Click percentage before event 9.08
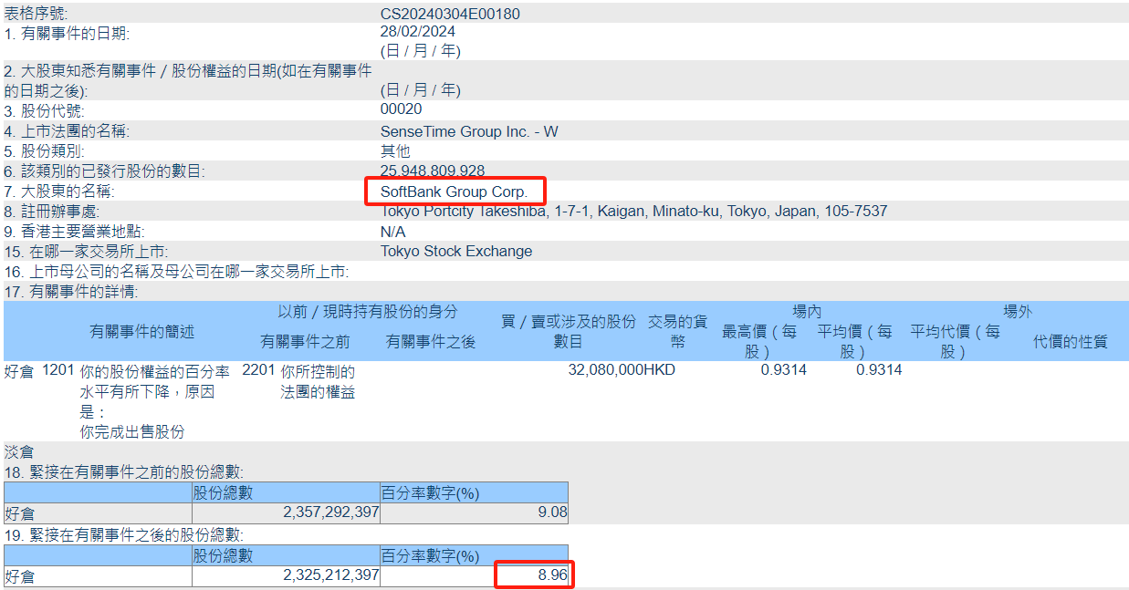The width and height of the screenshot is (1129, 590). pos(552,512)
